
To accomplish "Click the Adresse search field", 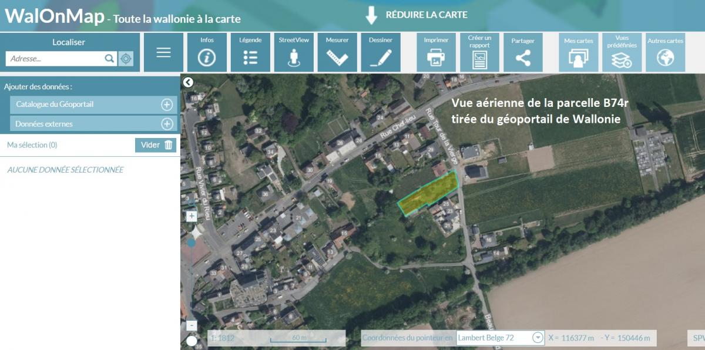I will pyautogui.click(x=55, y=59).
